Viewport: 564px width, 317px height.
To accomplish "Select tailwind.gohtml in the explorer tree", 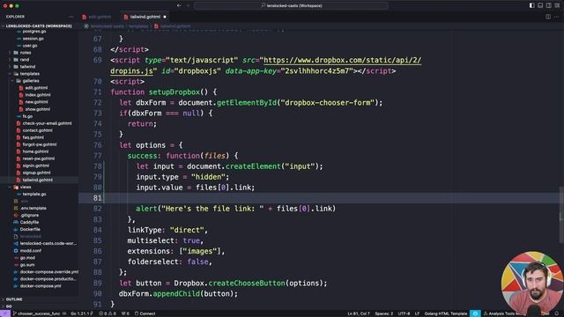I will 37,180.
